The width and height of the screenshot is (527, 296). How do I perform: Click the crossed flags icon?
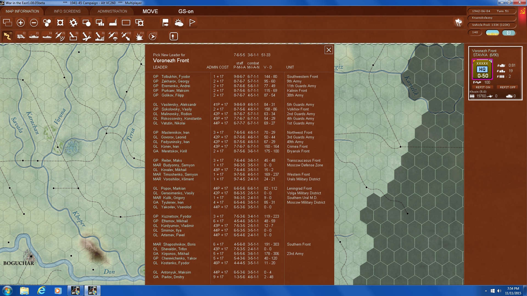(x=458, y=22)
